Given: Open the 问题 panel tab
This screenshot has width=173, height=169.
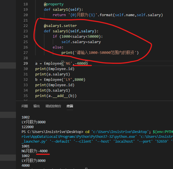Looking at the screenshot, I should tap(25, 106).
